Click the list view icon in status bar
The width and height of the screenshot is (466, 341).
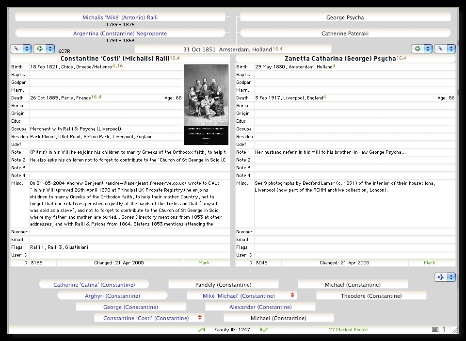[x=435, y=330]
